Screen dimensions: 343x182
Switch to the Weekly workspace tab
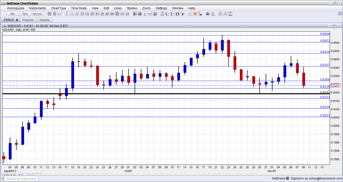[45, 20]
